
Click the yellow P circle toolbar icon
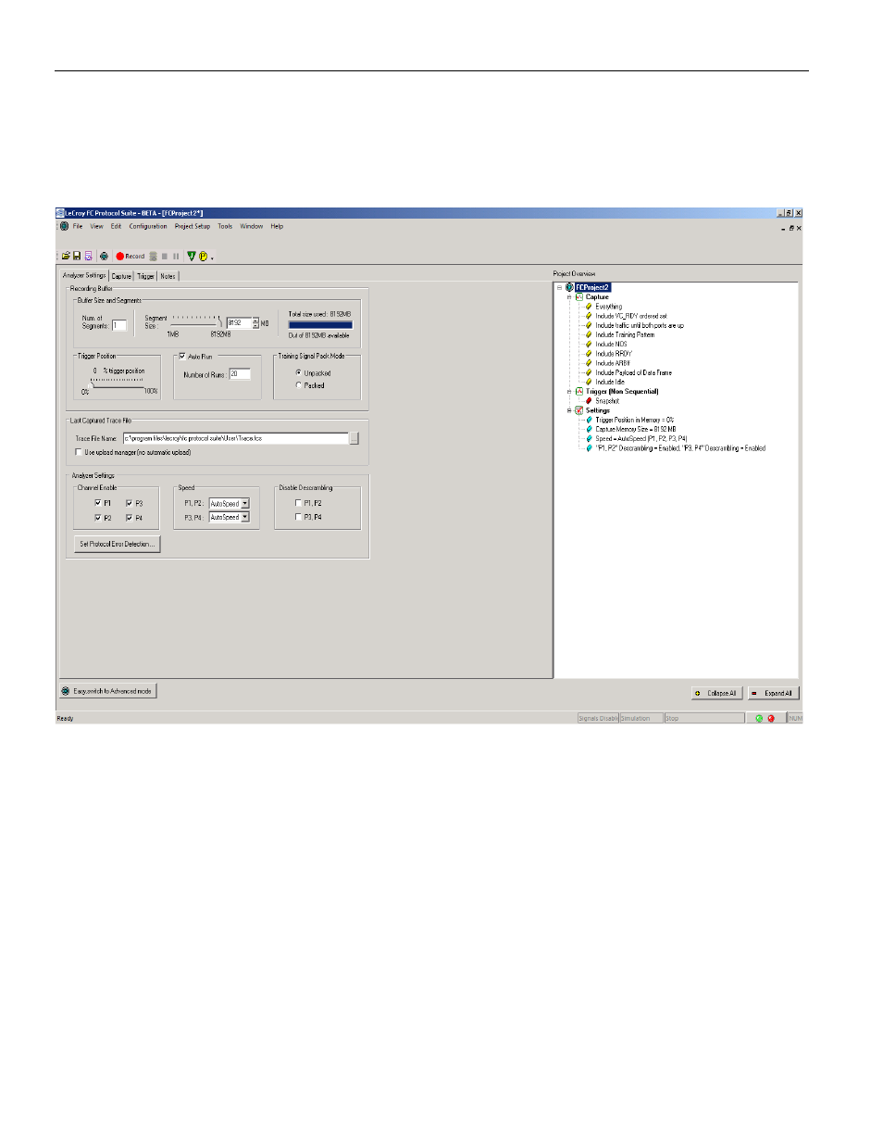203,257
